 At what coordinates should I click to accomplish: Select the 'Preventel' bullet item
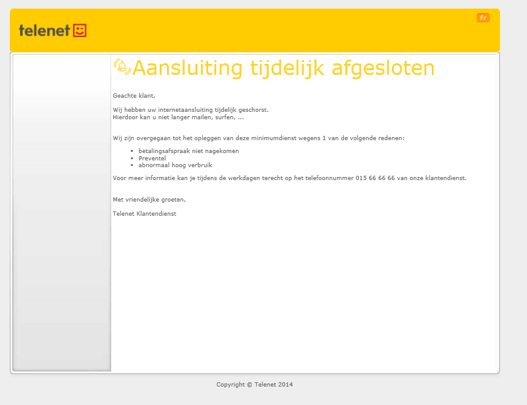(152, 159)
